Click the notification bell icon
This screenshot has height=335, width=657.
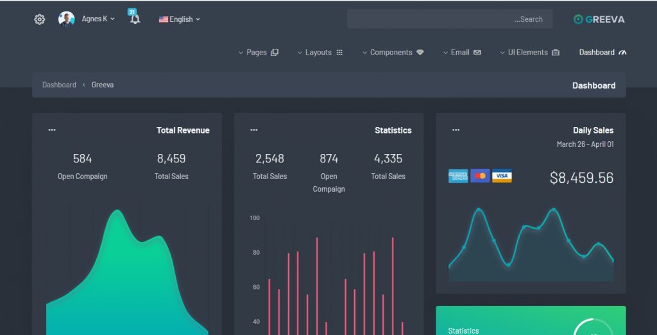pos(135,19)
